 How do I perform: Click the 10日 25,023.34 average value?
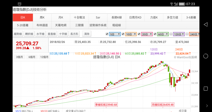(86, 54)
